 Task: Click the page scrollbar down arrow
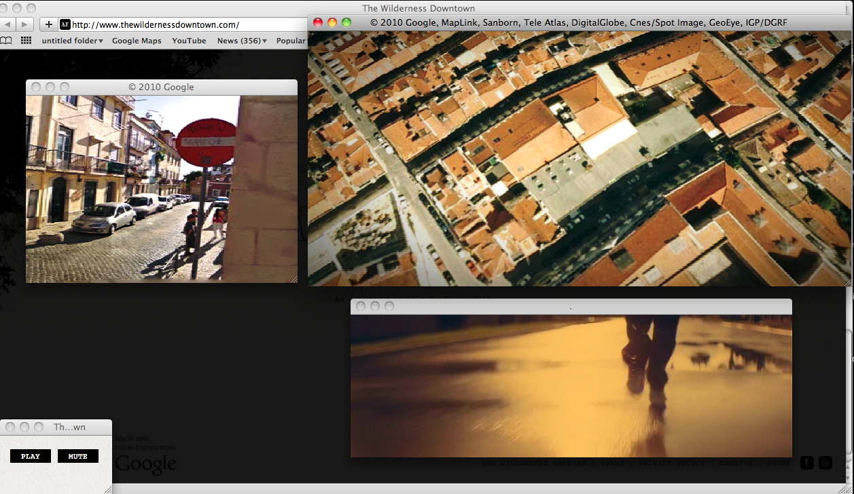pos(849,478)
